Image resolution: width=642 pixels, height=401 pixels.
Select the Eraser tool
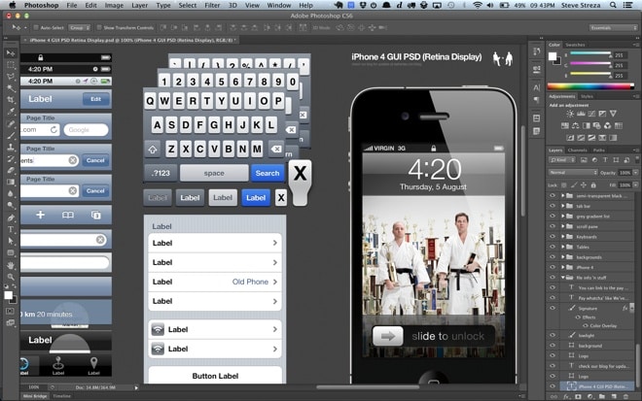click(11, 171)
